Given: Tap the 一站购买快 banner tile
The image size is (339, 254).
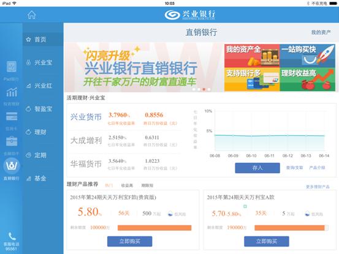Looking at the screenshot, I should pyautogui.click(x=308, y=56).
